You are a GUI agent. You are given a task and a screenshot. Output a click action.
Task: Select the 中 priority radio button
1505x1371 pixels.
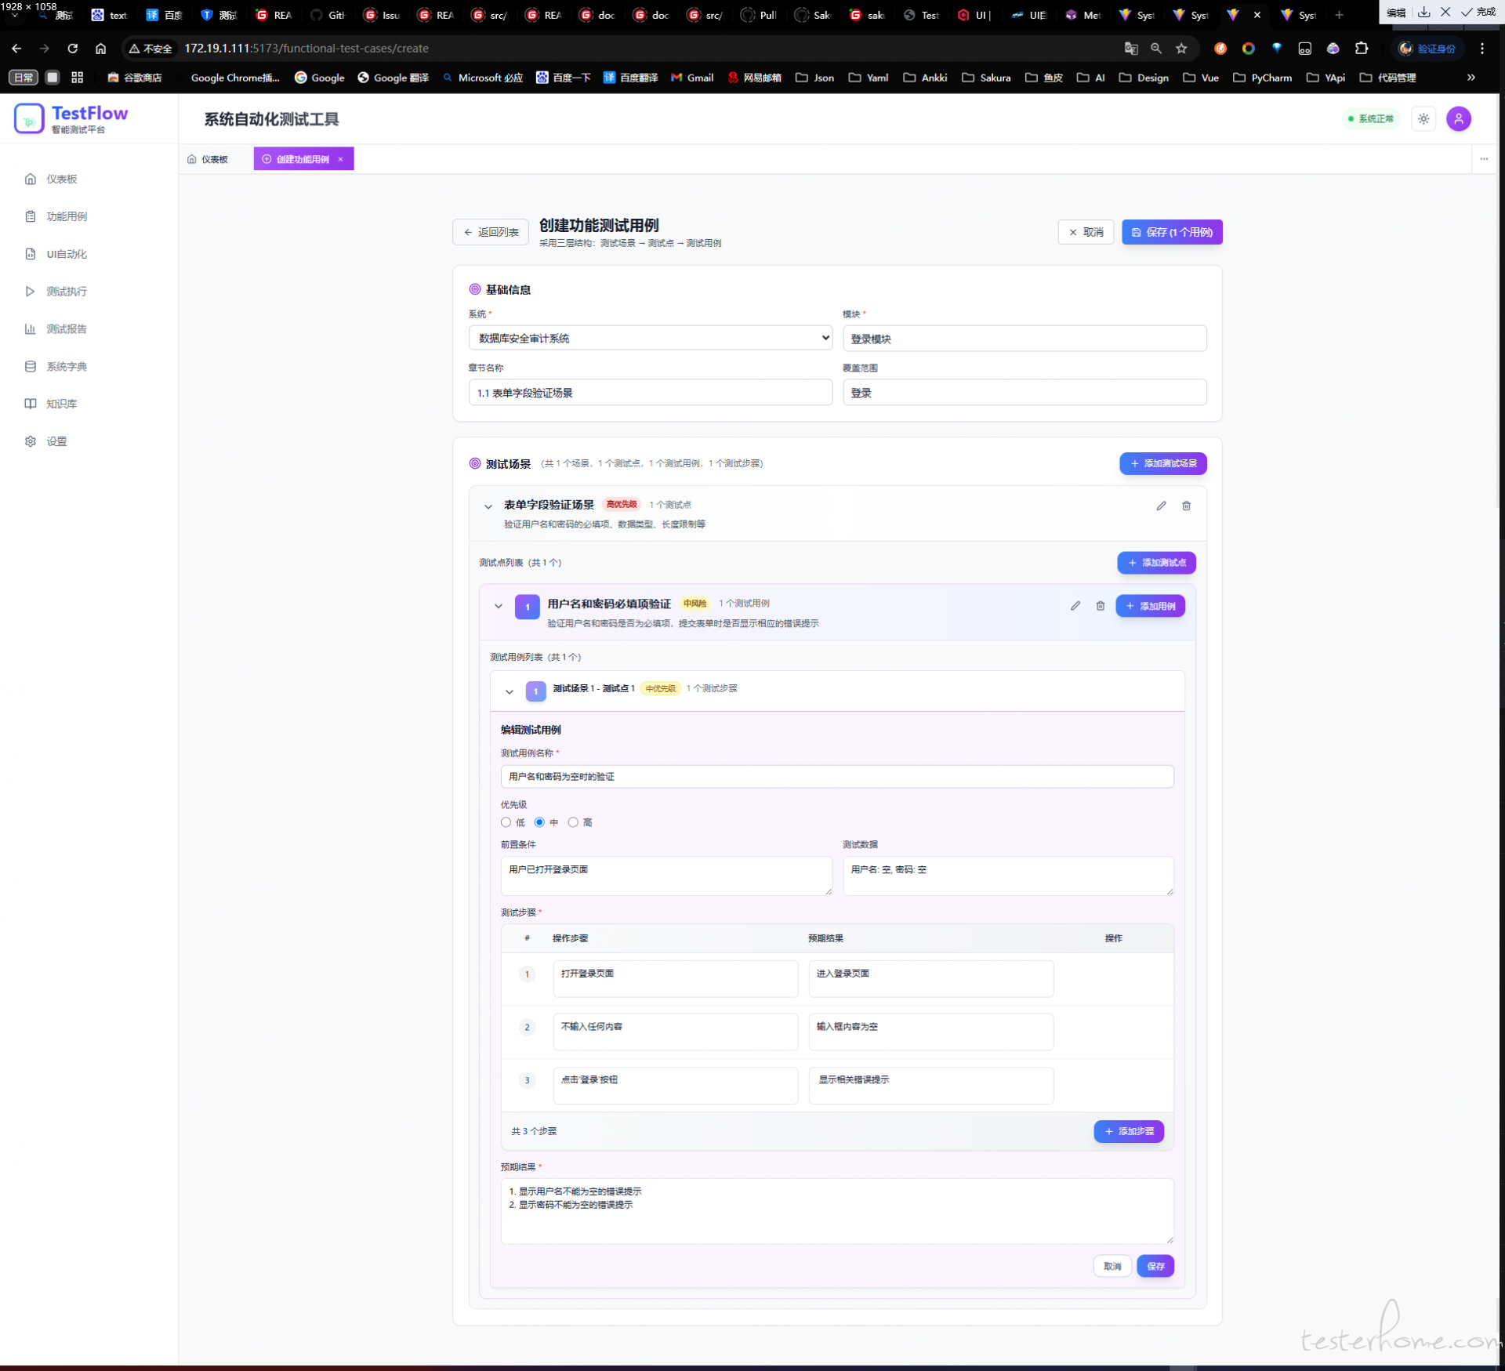[539, 822]
